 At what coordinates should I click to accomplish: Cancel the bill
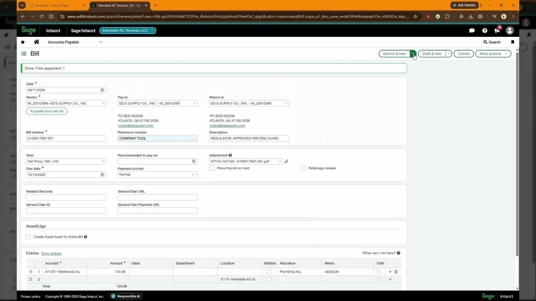click(463, 54)
